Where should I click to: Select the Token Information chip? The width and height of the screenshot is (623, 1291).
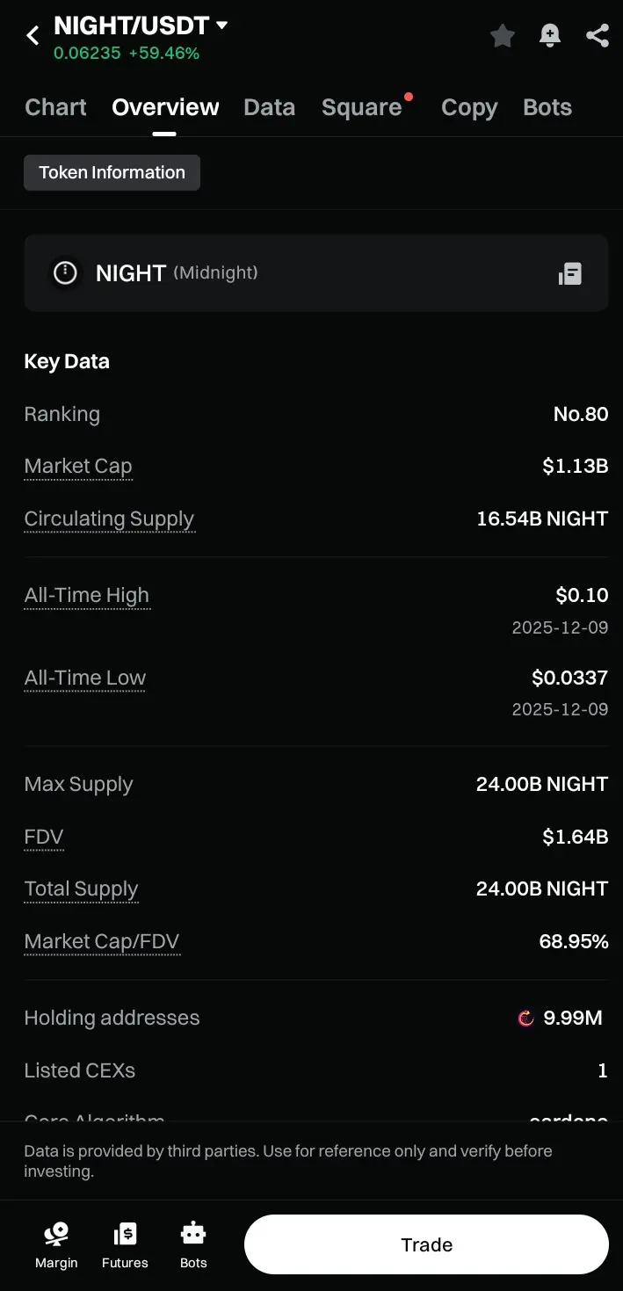point(112,172)
